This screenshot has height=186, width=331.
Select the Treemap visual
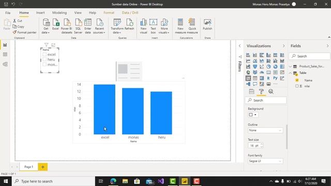[x=282, y=67]
